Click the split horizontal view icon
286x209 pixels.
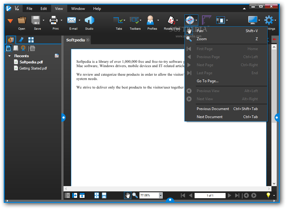[x=82, y=195]
